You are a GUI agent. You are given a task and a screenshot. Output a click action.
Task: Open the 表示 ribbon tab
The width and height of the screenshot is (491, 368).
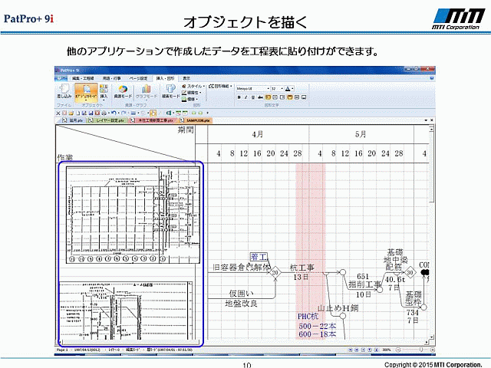(x=186, y=78)
